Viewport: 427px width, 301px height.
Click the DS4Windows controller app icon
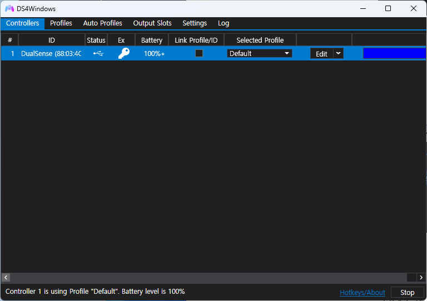coord(9,9)
